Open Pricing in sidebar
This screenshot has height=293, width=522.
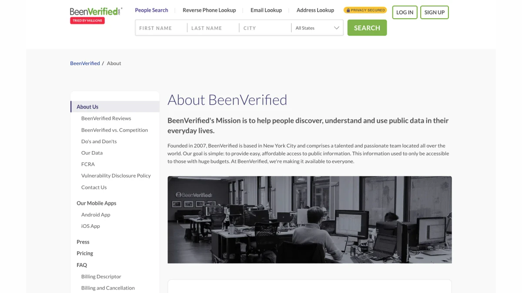pyautogui.click(x=85, y=253)
